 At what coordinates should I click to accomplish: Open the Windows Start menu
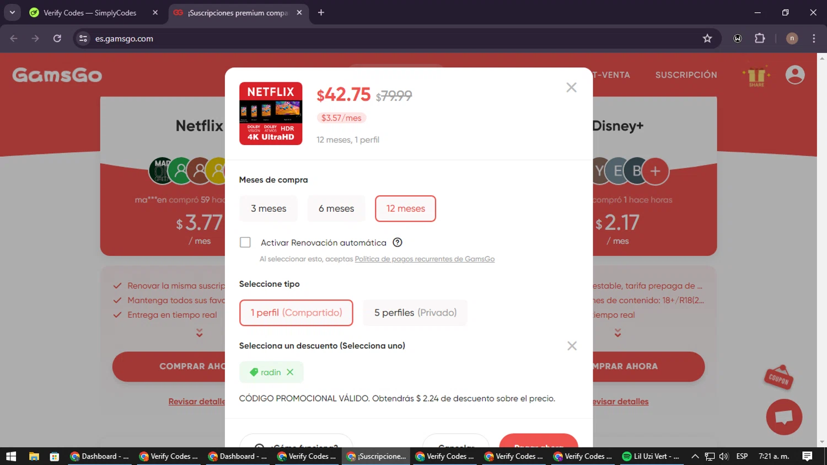(11, 456)
